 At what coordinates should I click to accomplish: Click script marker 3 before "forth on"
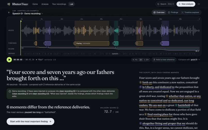[140, 82]
